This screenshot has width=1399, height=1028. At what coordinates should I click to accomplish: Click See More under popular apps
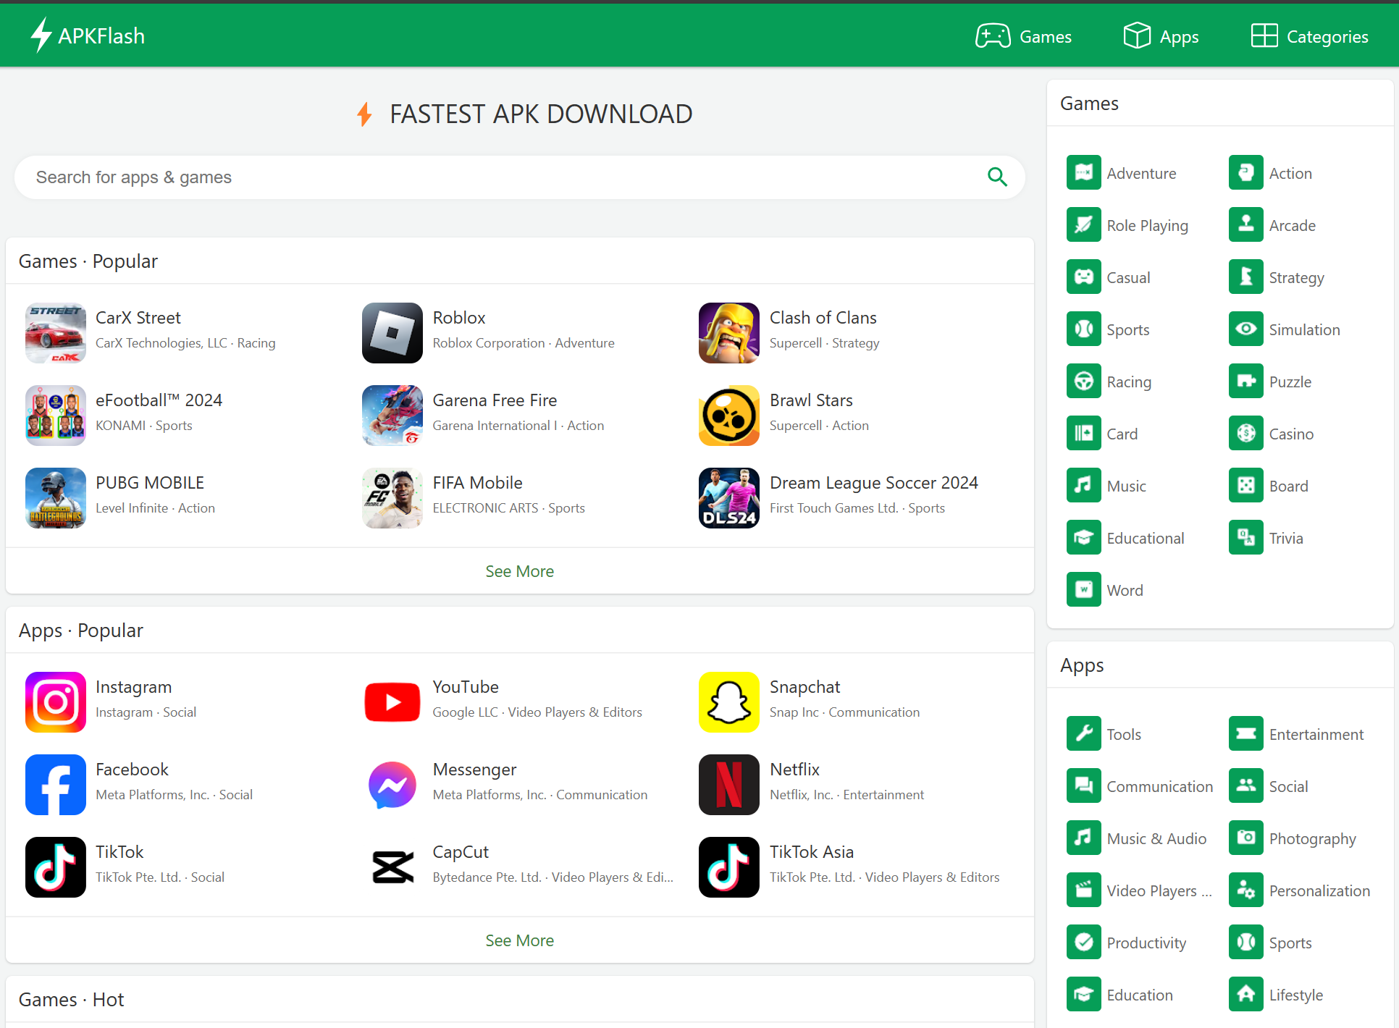click(x=519, y=940)
